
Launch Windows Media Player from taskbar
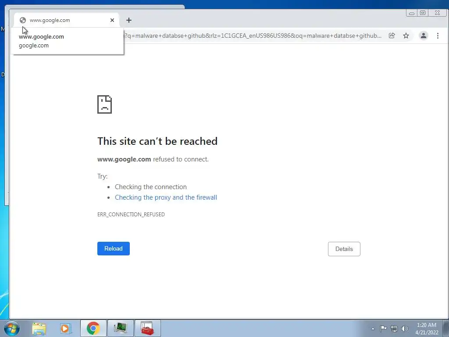[x=66, y=328]
